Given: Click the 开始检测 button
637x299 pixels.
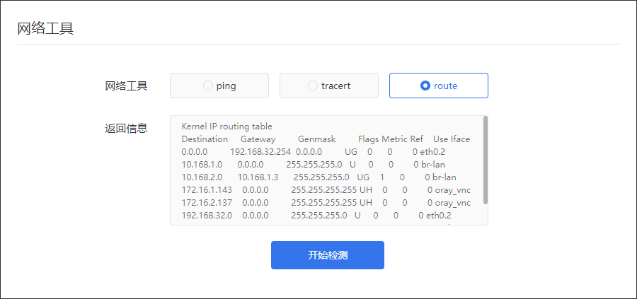Looking at the screenshot, I should pyautogui.click(x=328, y=255).
